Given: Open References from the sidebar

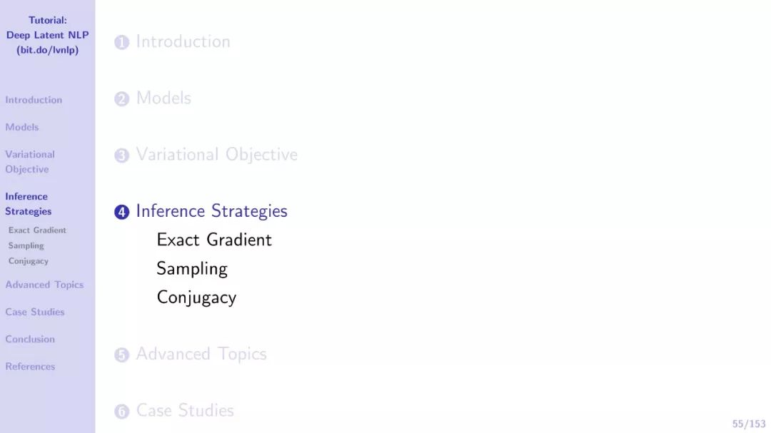Looking at the screenshot, I should (30, 367).
